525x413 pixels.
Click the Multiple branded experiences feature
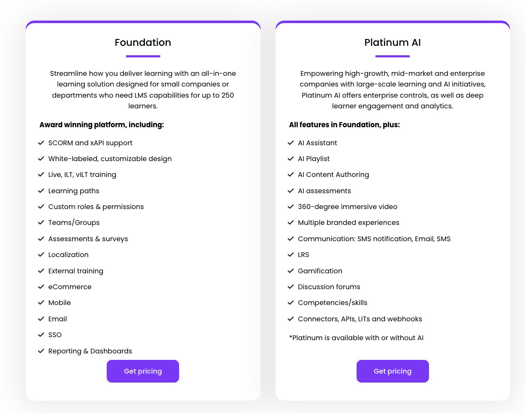[x=348, y=222]
